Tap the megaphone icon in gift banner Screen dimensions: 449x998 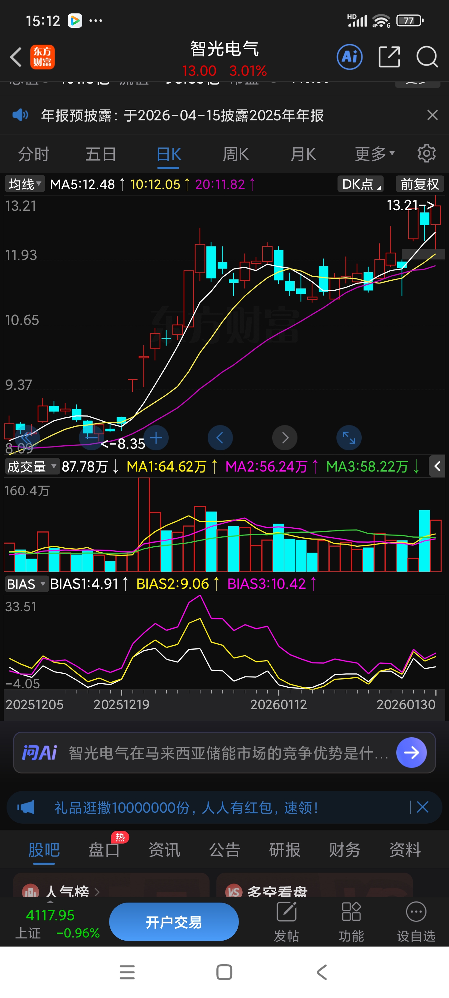26,807
